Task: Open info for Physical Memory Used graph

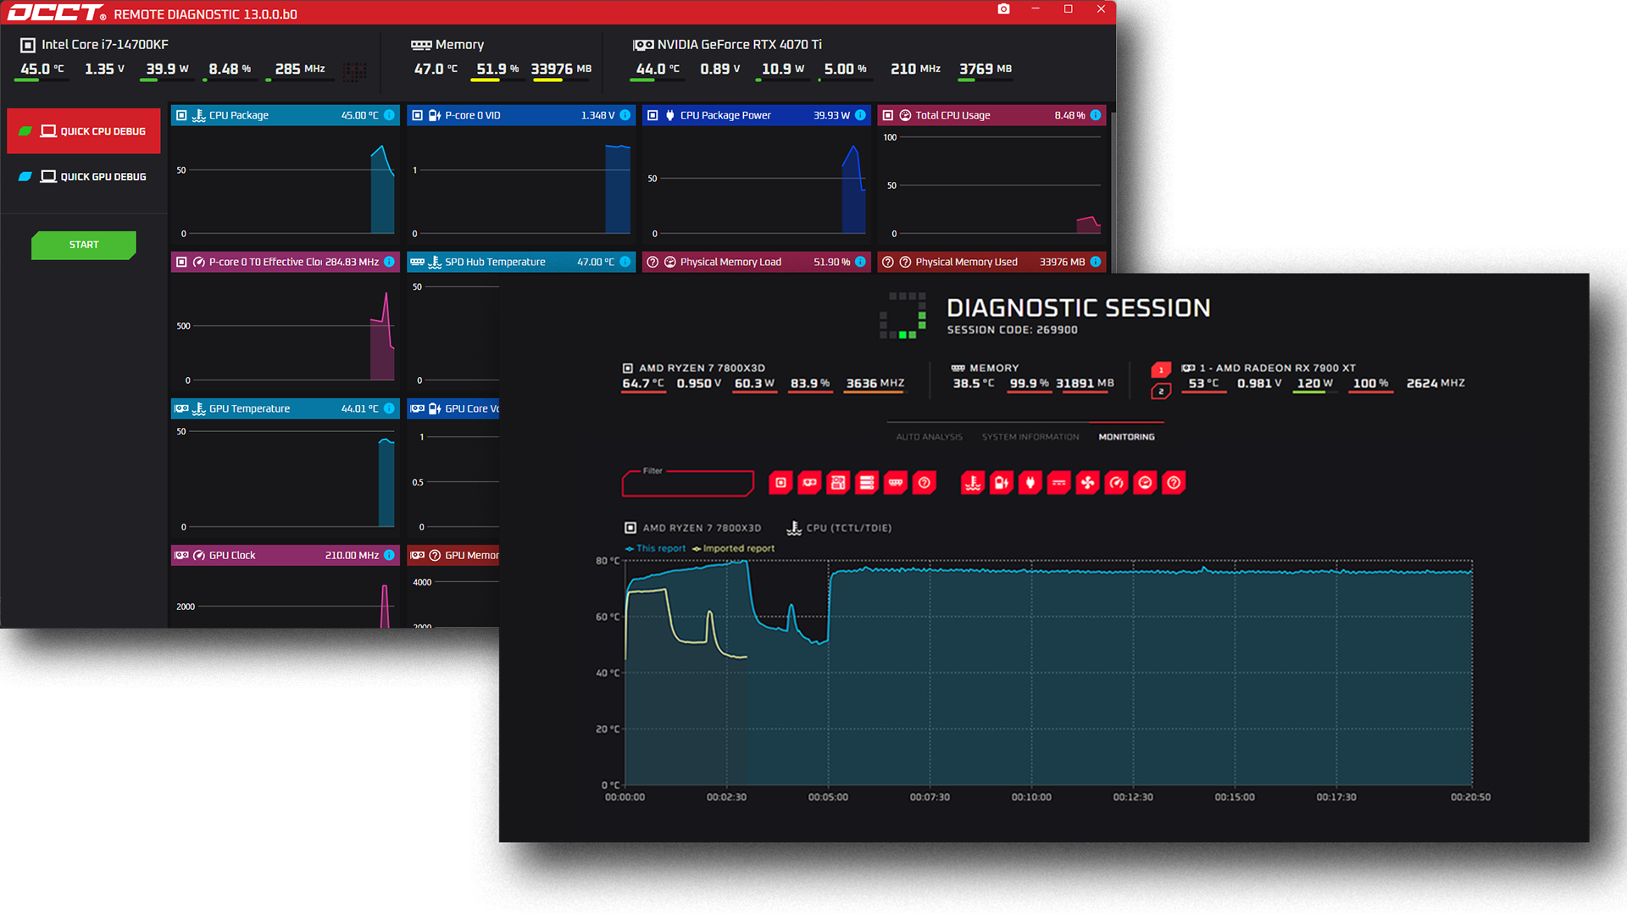Action: [1096, 262]
